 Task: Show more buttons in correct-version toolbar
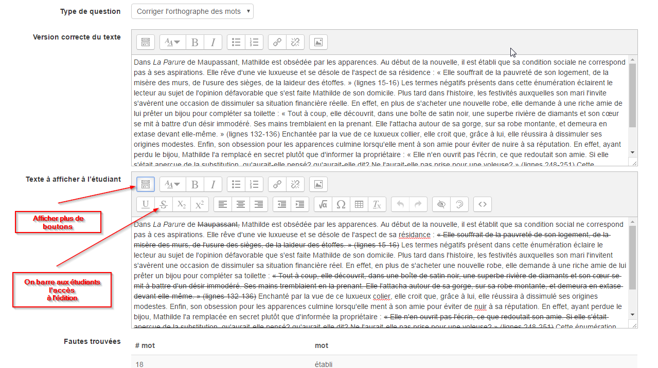[x=146, y=42]
